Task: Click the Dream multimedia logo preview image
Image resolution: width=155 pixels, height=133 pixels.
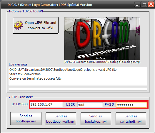Action: click(102, 39)
